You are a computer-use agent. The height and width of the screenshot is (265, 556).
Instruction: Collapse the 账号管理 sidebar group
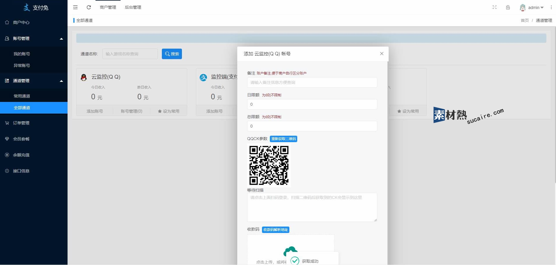[x=34, y=38]
